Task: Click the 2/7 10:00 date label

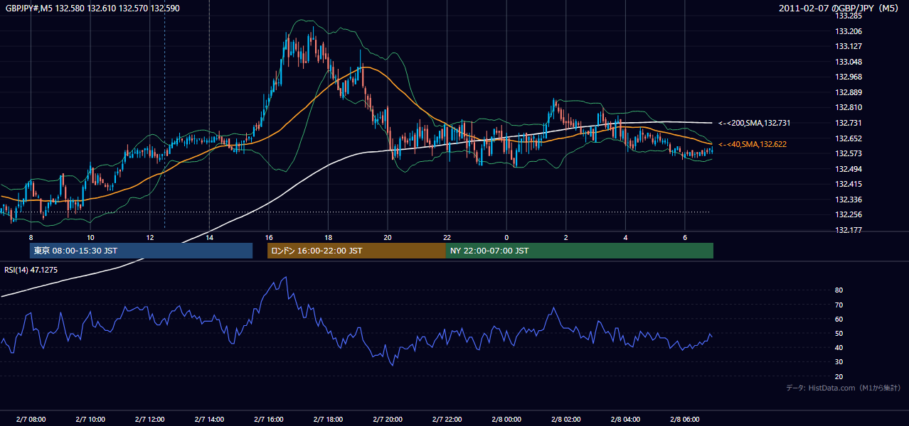Action: tap(90, 419)
